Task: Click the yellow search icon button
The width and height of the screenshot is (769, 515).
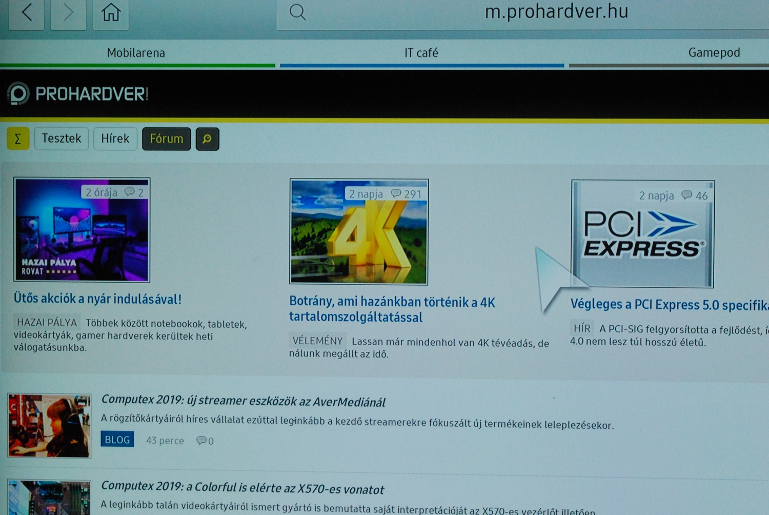Action: pos(208,139)
